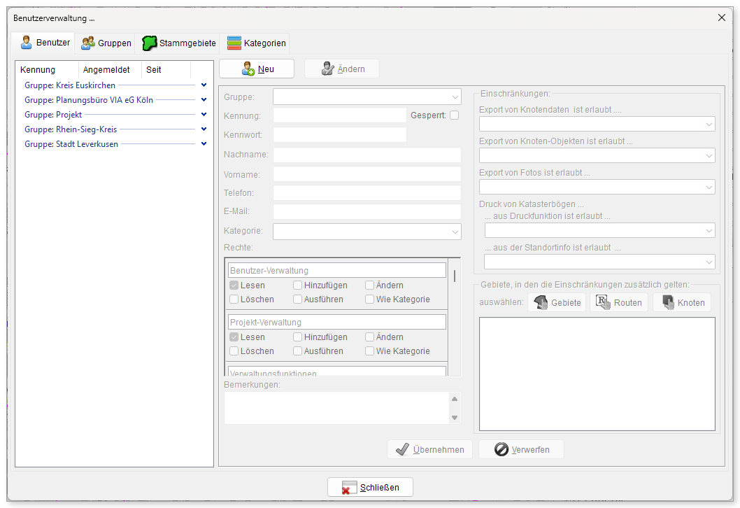Click the Nachname input field
Image resolution: width=740 pixels, height=508 pixels.
(367, 155)
